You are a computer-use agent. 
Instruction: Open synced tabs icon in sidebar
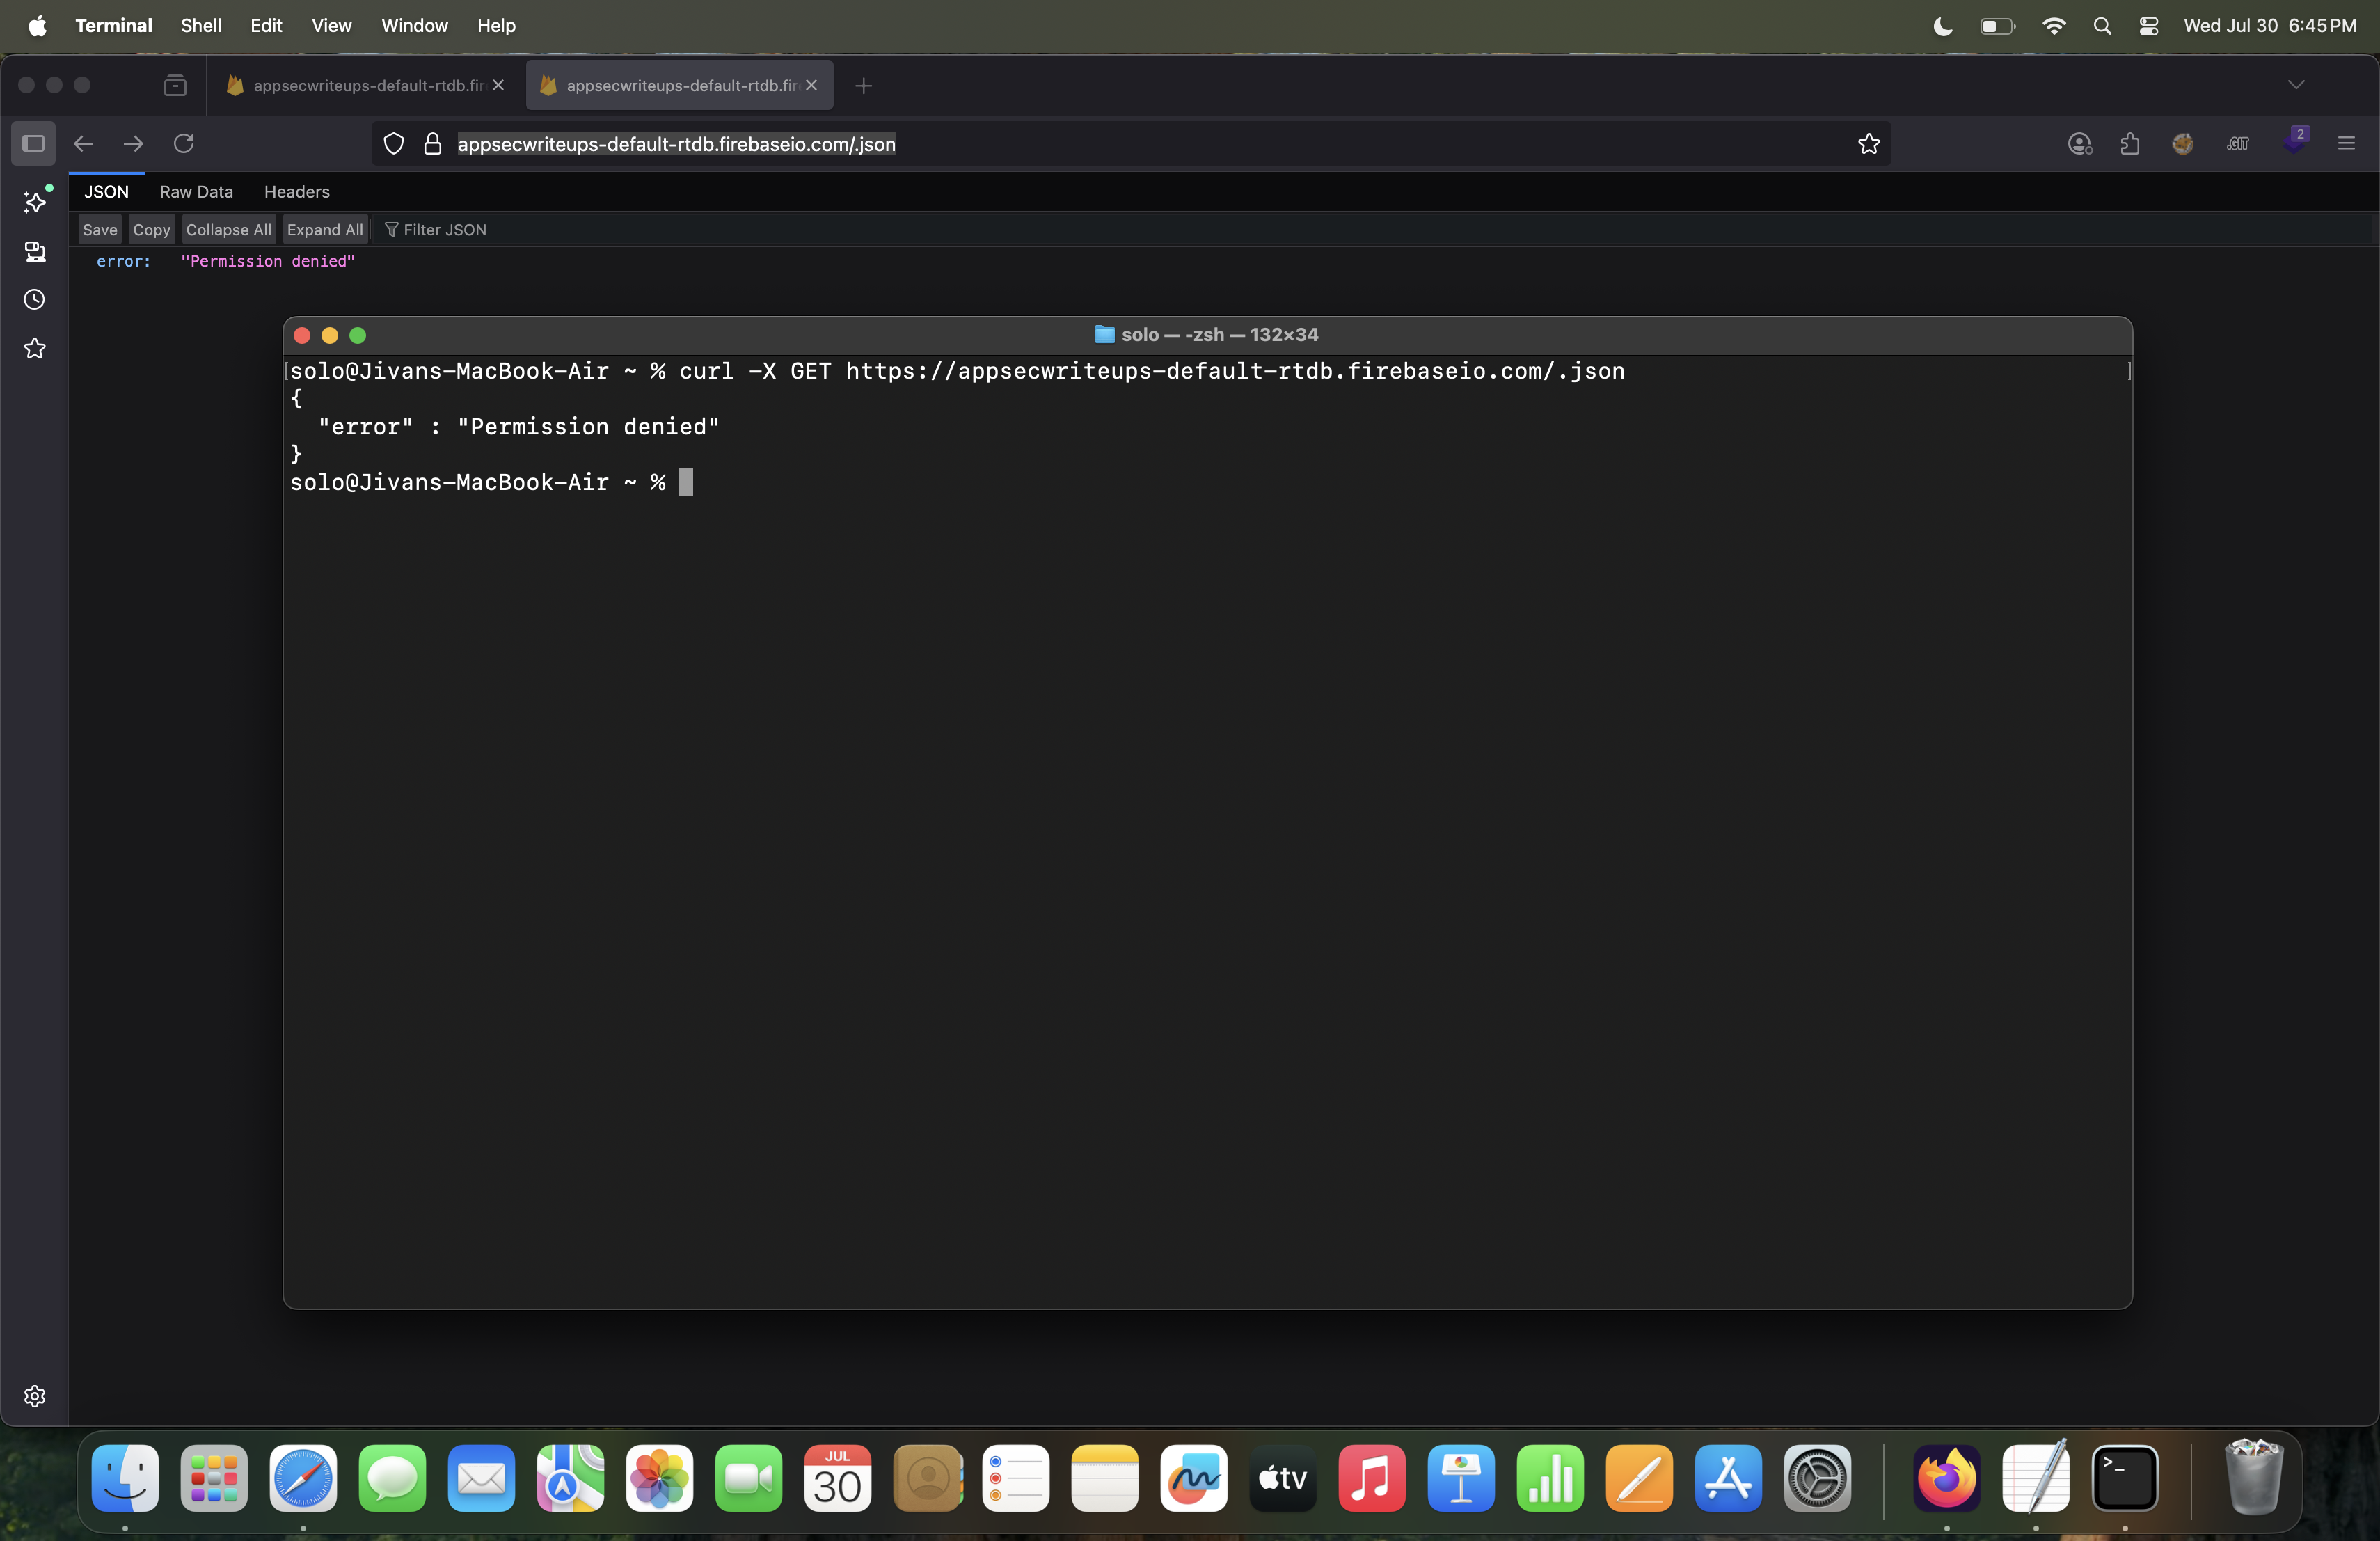[x=35, y=251]
